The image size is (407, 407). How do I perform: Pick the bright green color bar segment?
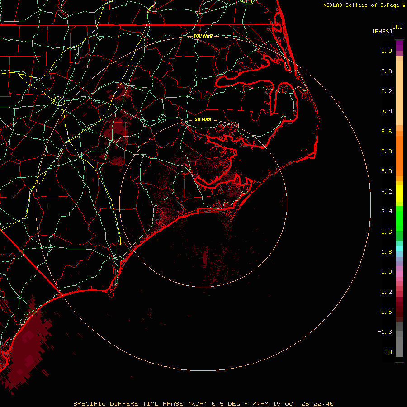(x=399, y=218)
